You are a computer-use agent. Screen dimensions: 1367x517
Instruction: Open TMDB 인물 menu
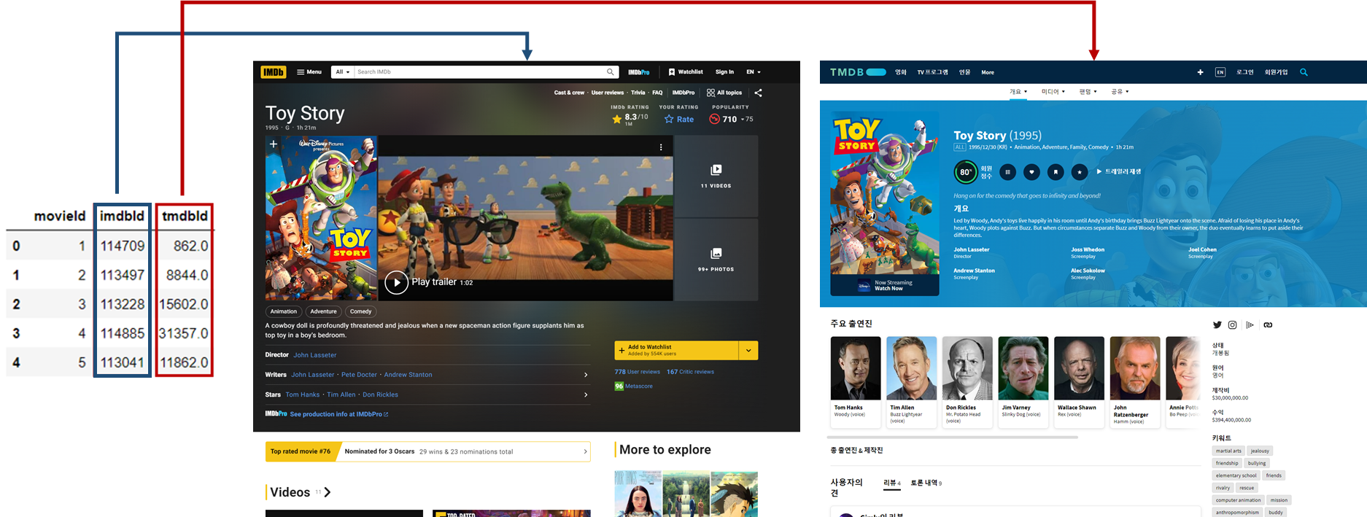(964, 72)
